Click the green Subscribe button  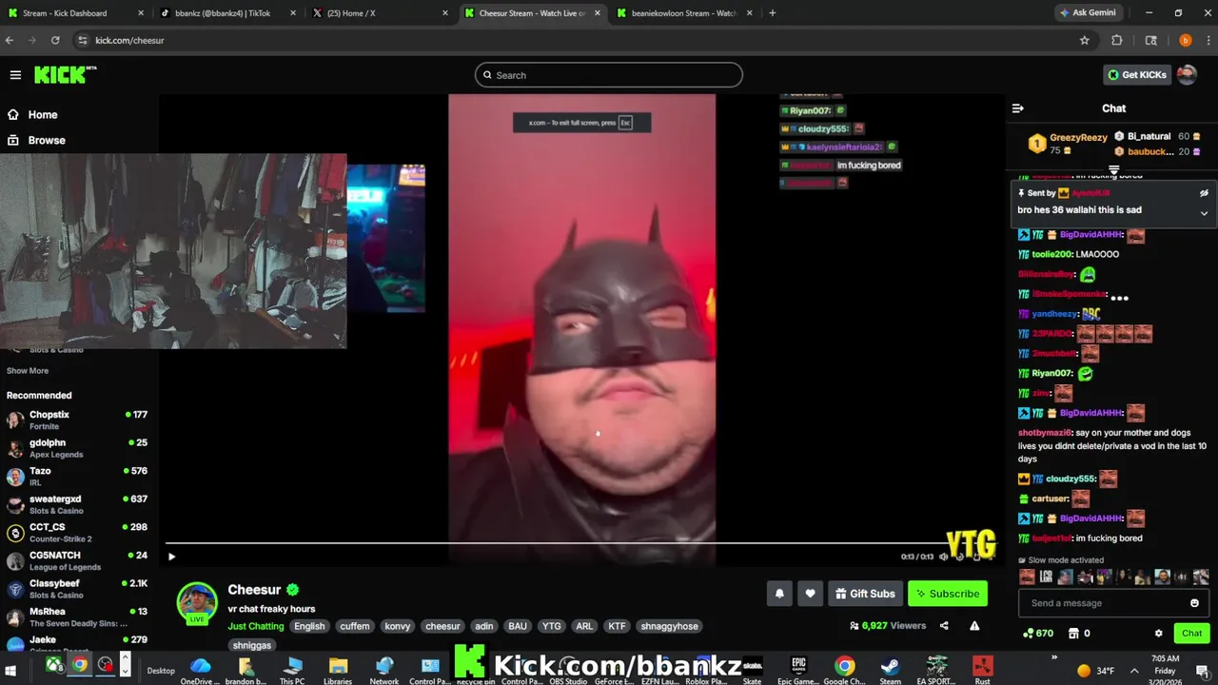(947, 594)
